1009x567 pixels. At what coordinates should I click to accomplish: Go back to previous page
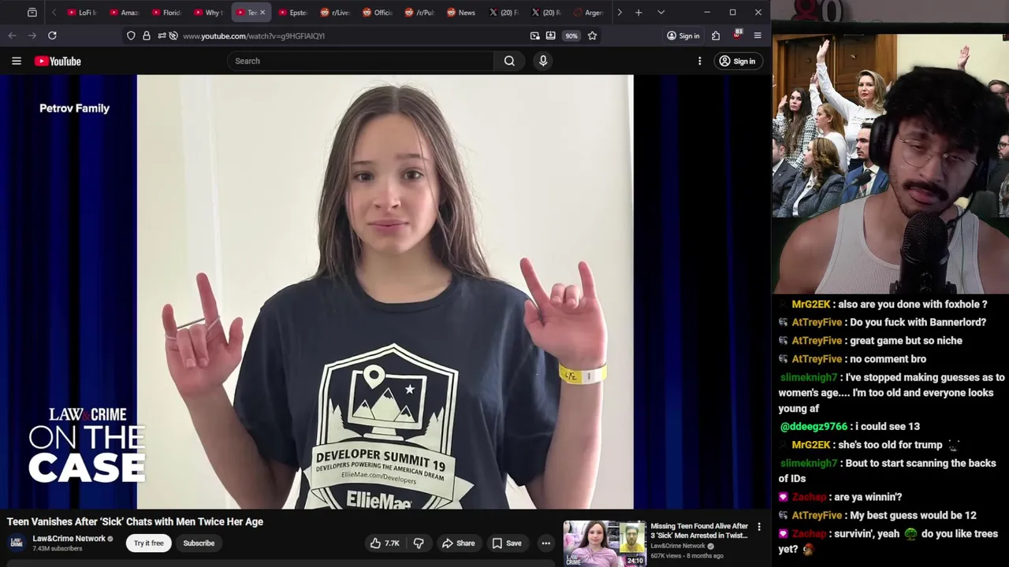pos(12,35)
